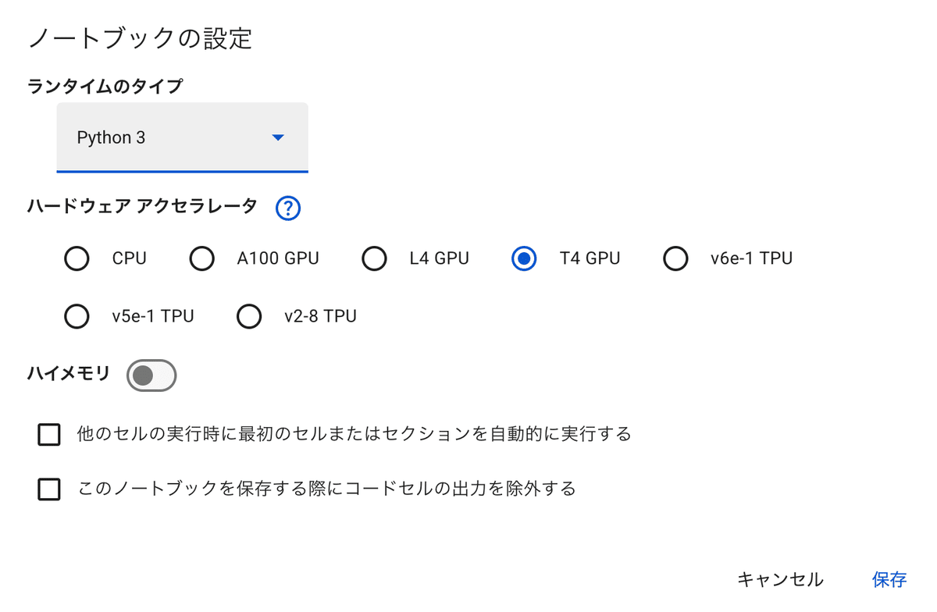Check the auto-run first cell checkbox

[48, 434]
